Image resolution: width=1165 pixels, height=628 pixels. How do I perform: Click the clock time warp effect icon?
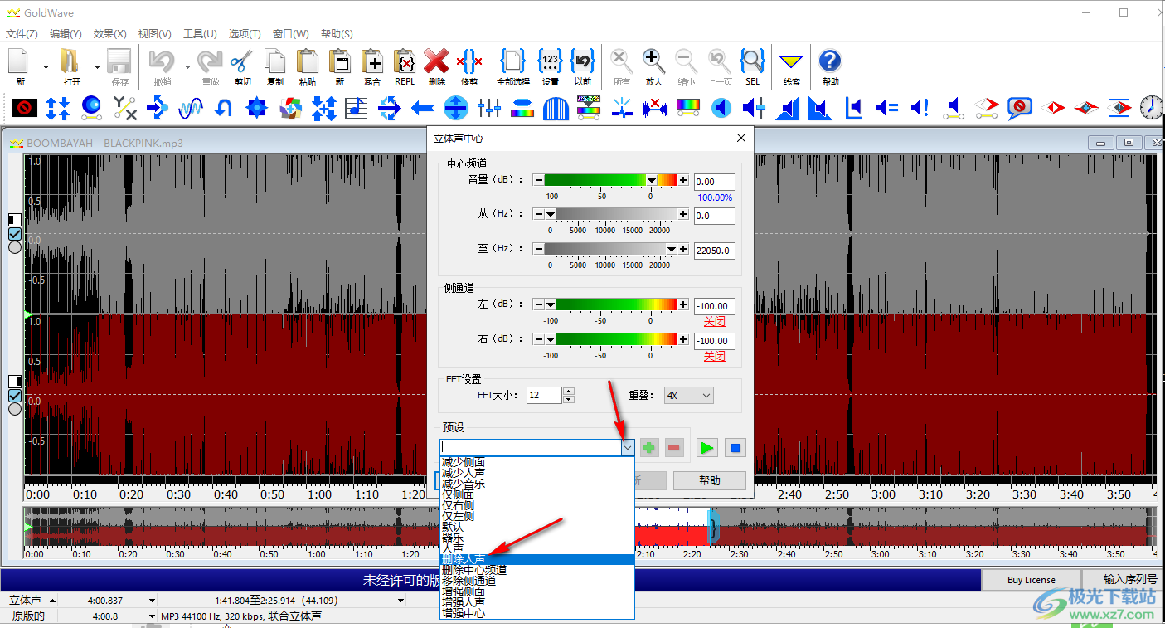click(x=1152, y=108)
